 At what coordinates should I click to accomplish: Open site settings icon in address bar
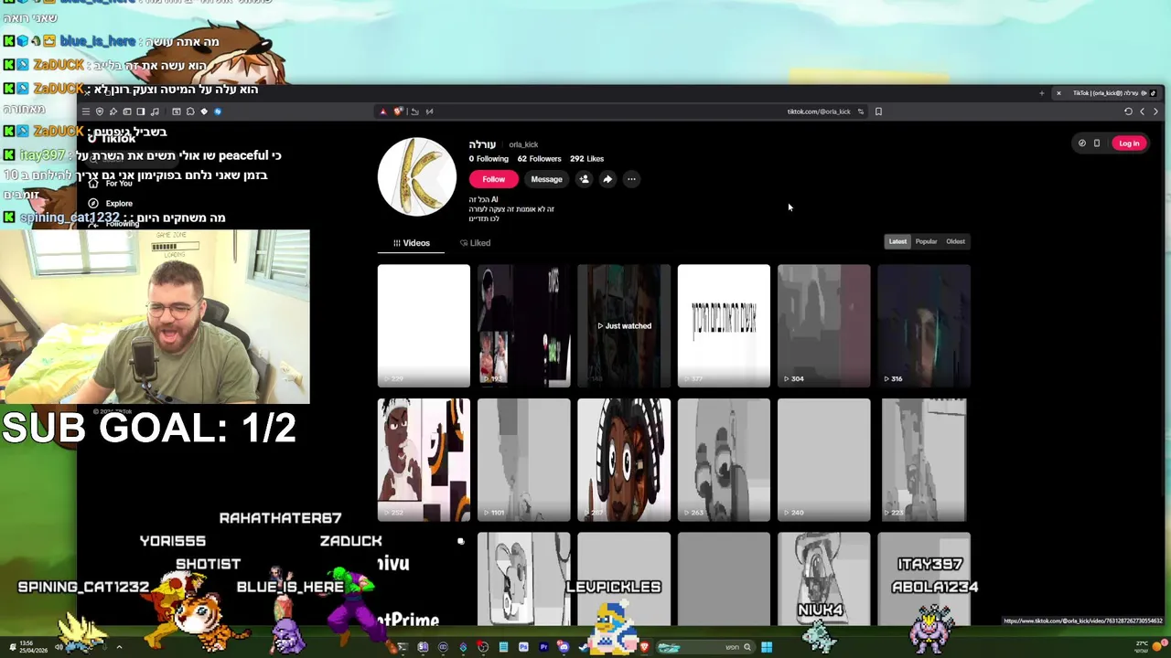860,111
